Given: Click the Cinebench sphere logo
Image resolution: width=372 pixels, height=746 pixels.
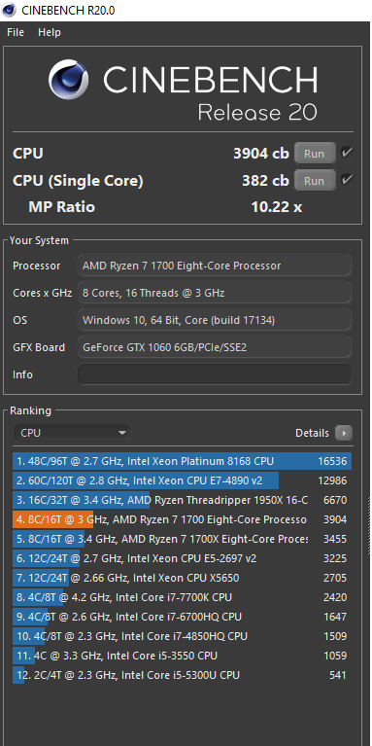Looking at the screenshot, I should 68,80.
